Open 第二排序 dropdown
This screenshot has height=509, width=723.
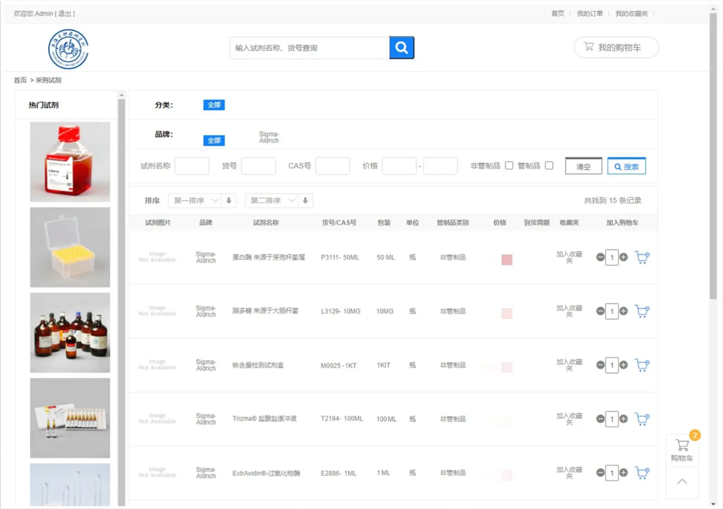coord(271,200)
